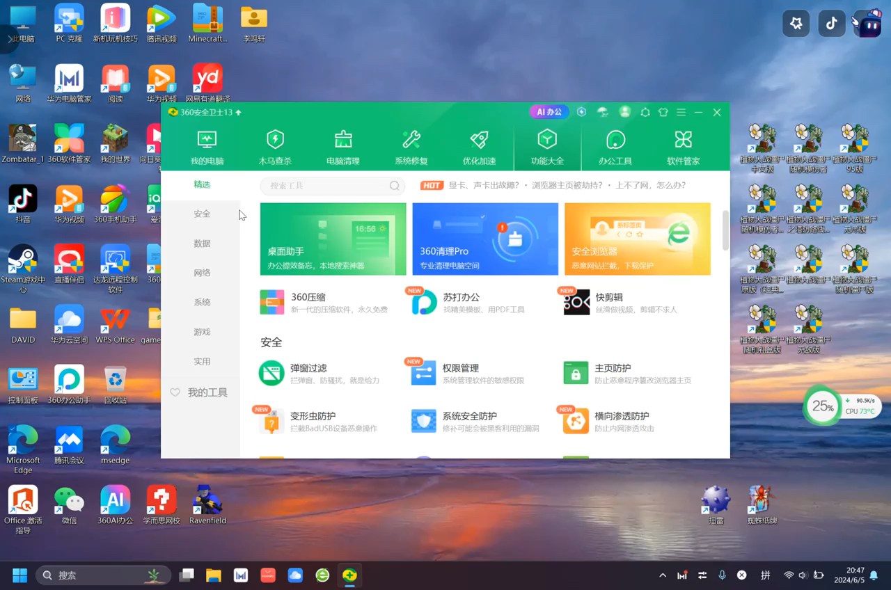Image resolution: width=891 pixels, height=590 pixels.
Task: Open the 电脑清理 tab
Action: (x=343, y=147)
